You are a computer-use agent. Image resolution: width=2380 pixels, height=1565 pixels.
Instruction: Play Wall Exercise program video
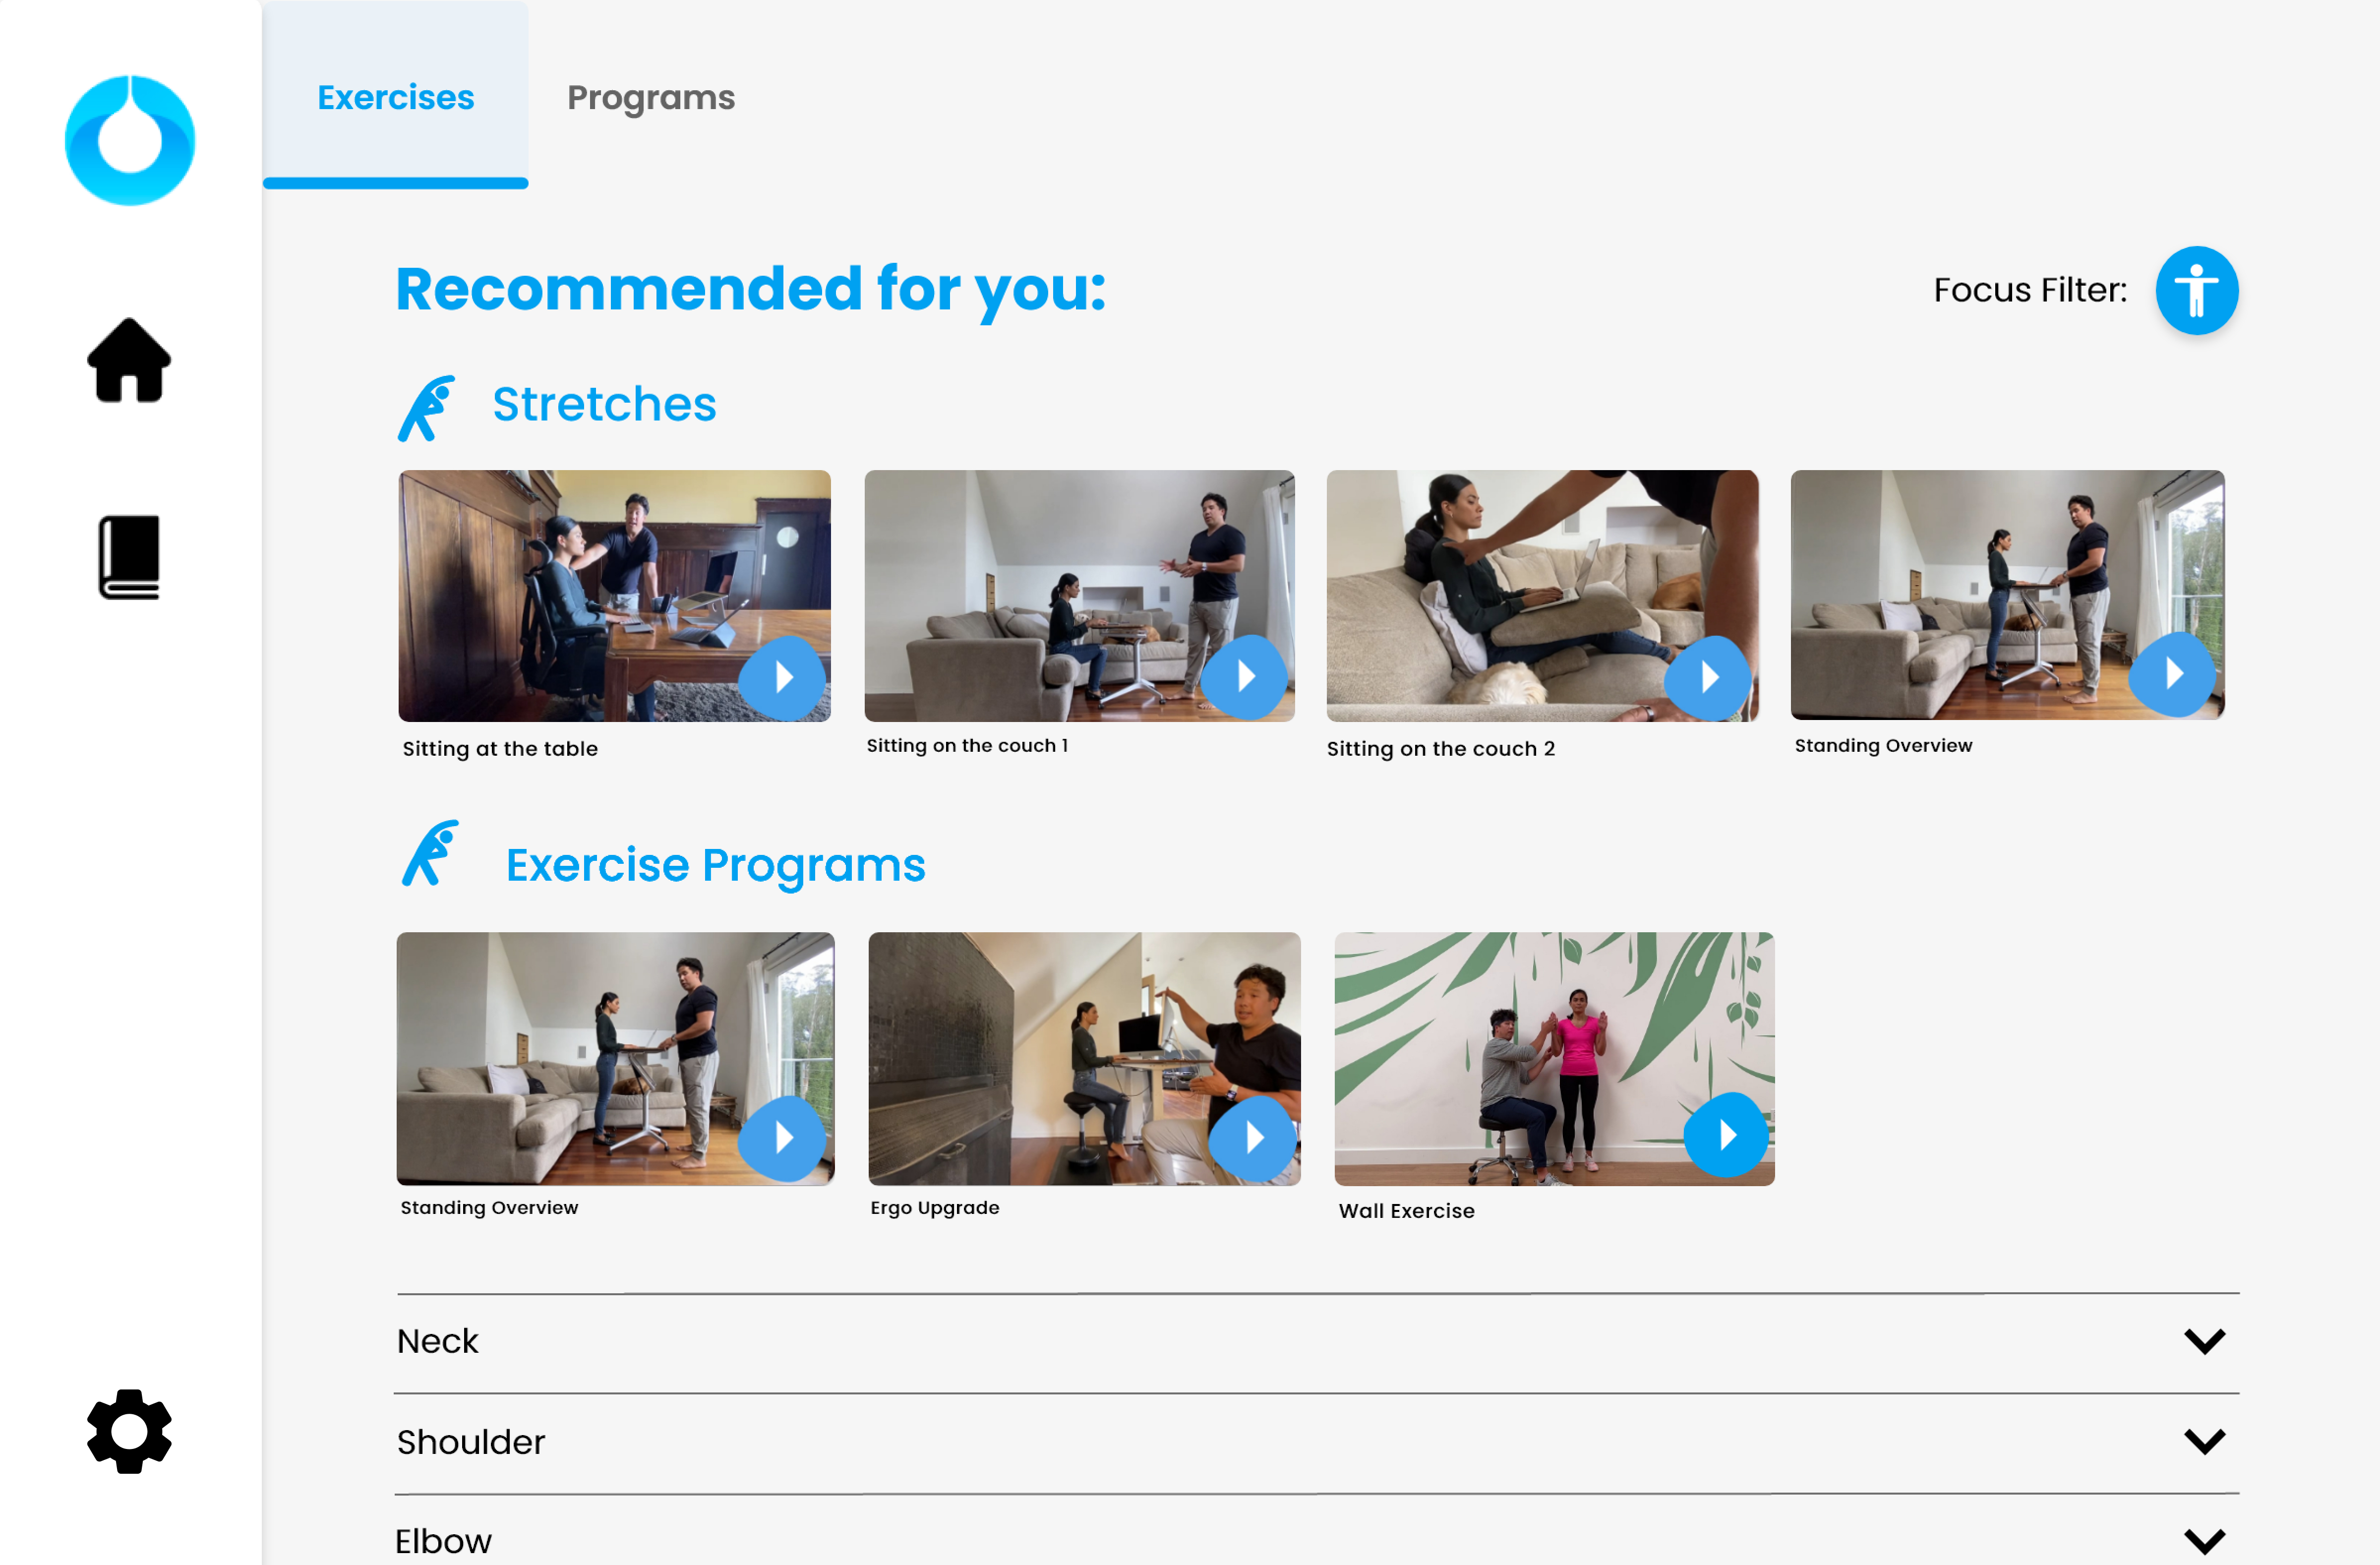tap(1727, 1135)
